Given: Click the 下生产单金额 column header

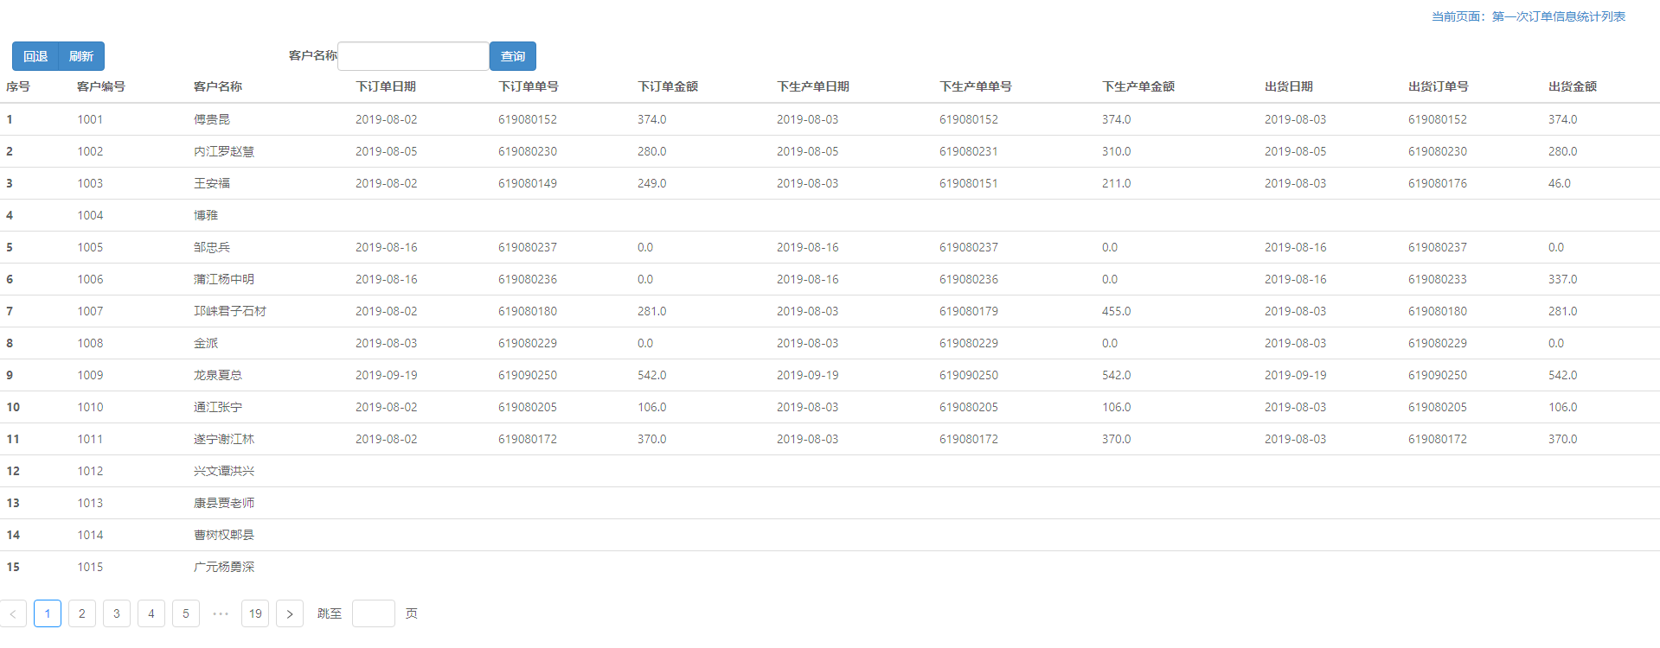Looking at the screenshot, I should pyautogui.click(x=1138, y=86).
